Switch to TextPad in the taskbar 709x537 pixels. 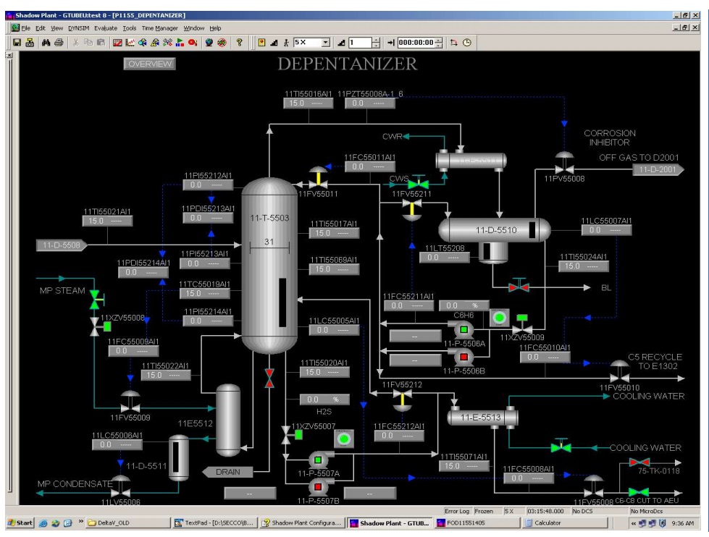point(214,523)
